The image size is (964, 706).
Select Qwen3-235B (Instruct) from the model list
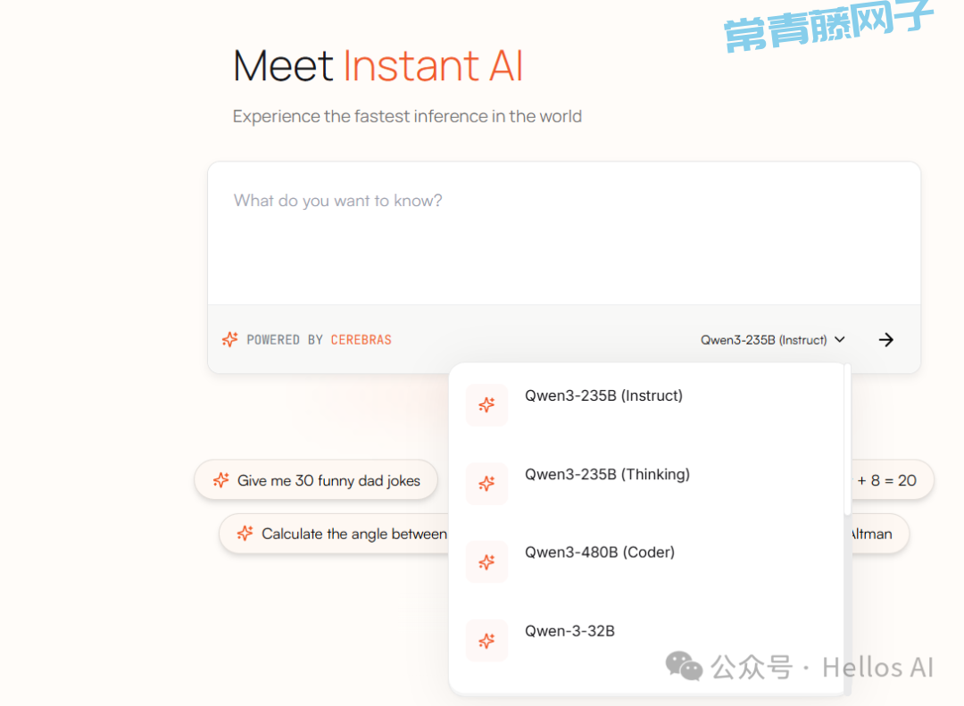(603, 395)
